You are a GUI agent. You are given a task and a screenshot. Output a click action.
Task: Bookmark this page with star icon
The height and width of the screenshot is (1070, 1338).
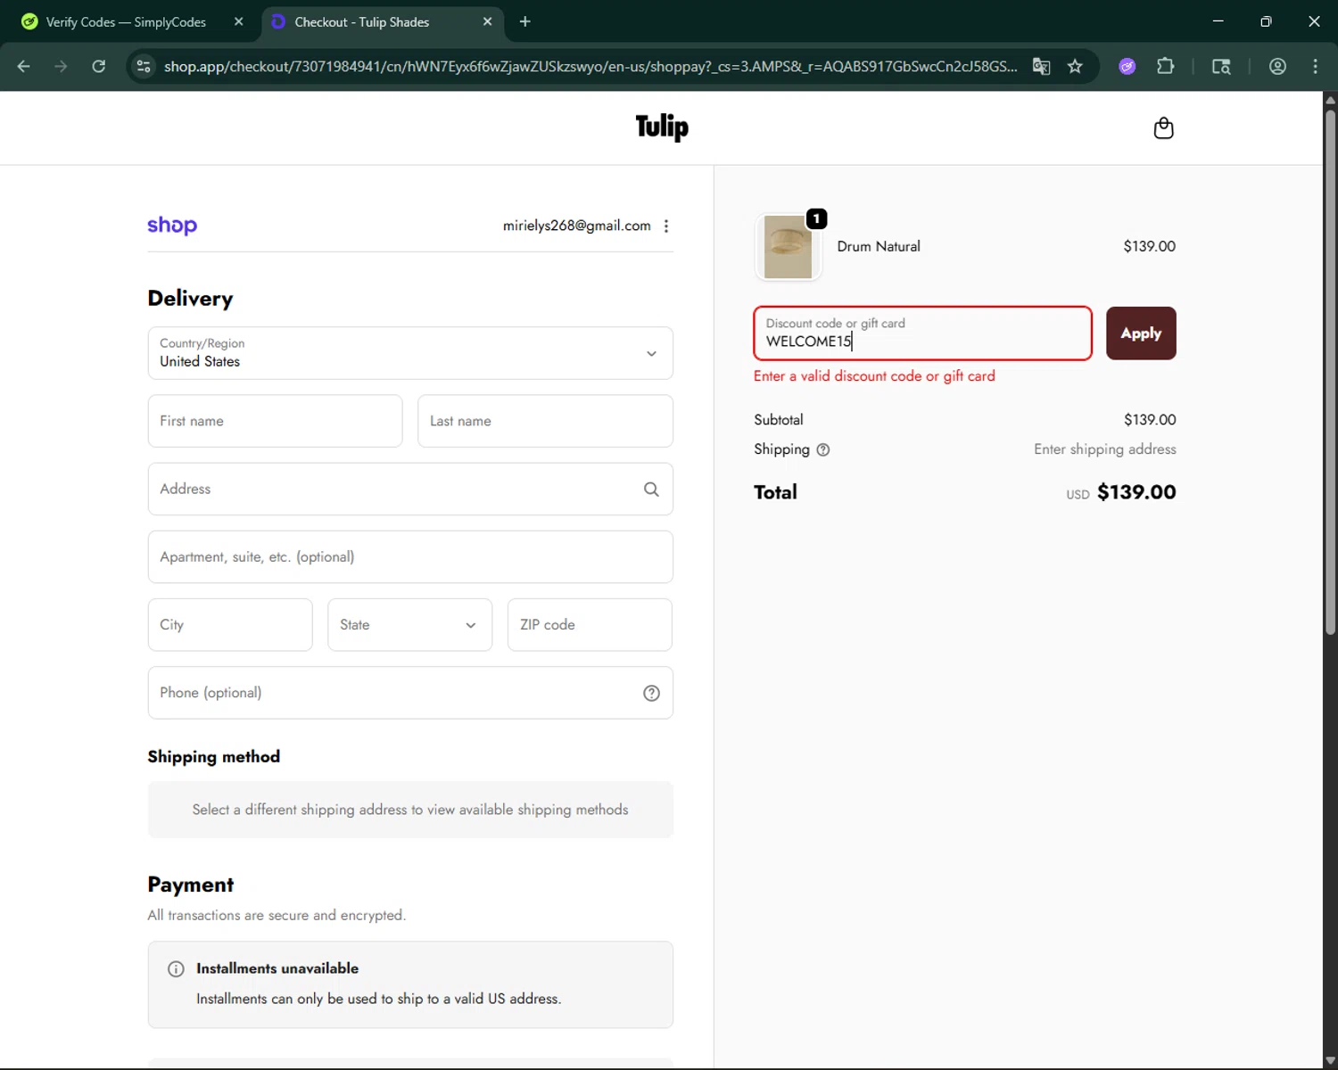point(1075,66)
